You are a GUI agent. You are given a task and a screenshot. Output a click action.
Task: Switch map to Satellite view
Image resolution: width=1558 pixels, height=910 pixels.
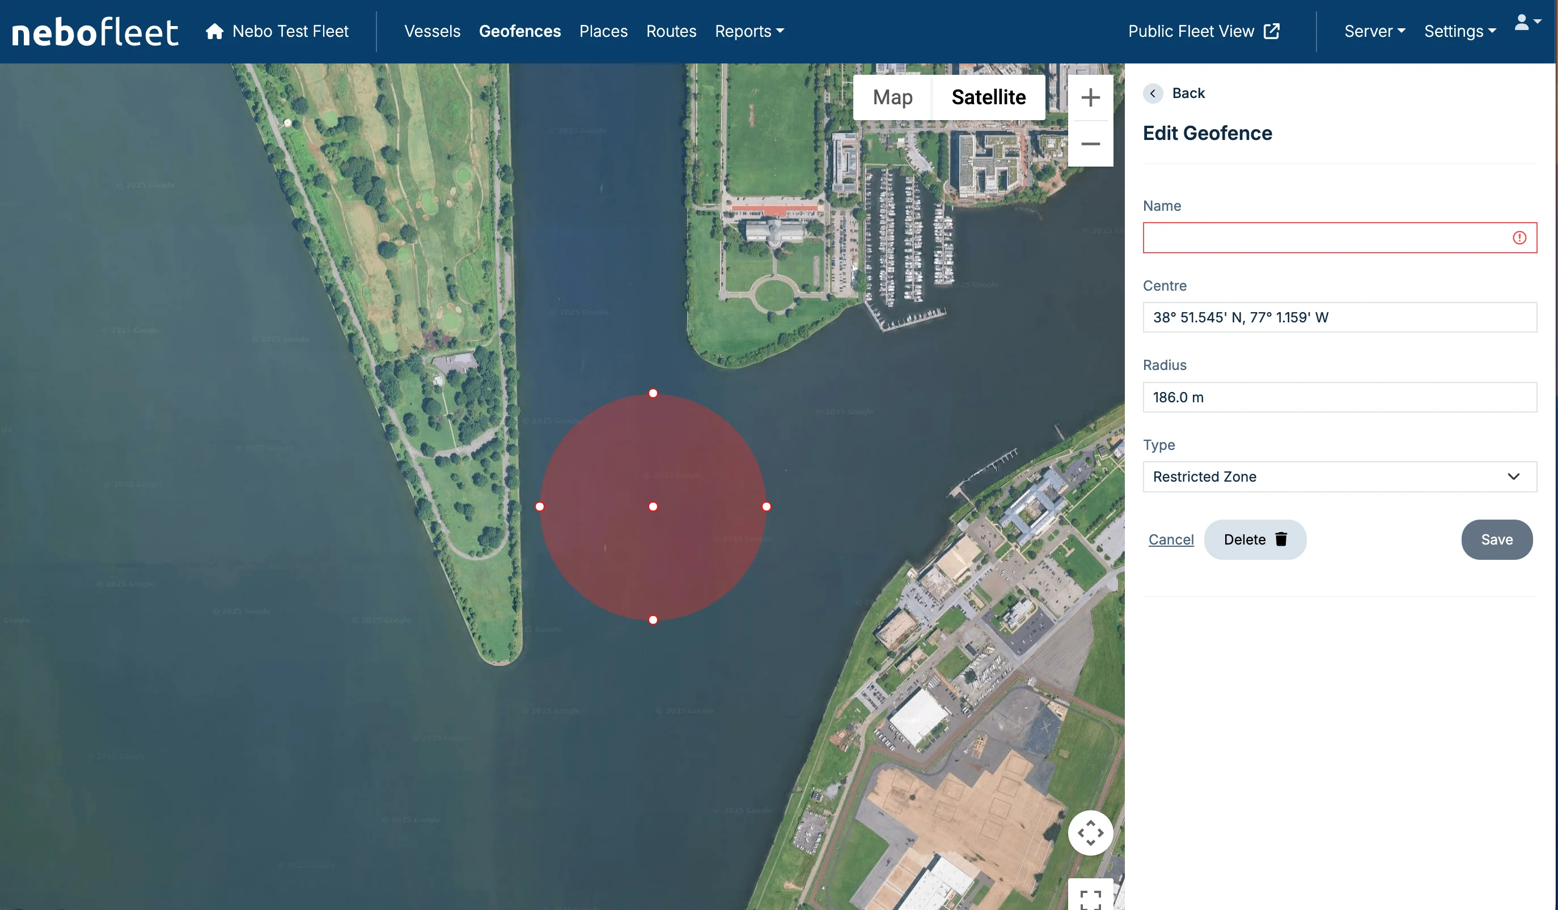click(x=988, y=97)
